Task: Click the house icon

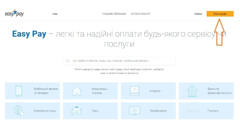Action: (77, 91)
